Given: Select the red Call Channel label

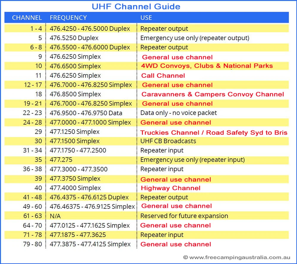Looking at the screenshot, I should [x=163, y=76].
